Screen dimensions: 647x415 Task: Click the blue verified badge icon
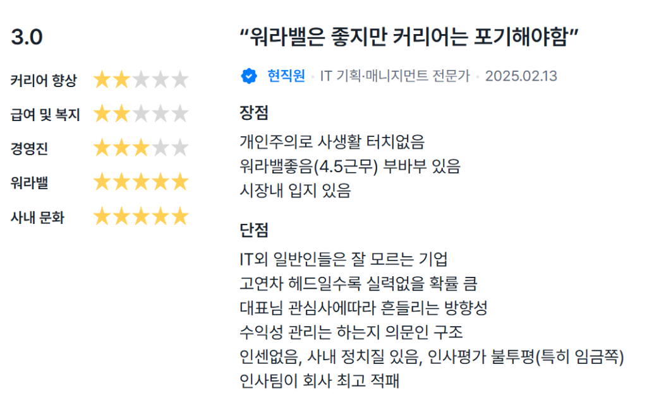249,76
